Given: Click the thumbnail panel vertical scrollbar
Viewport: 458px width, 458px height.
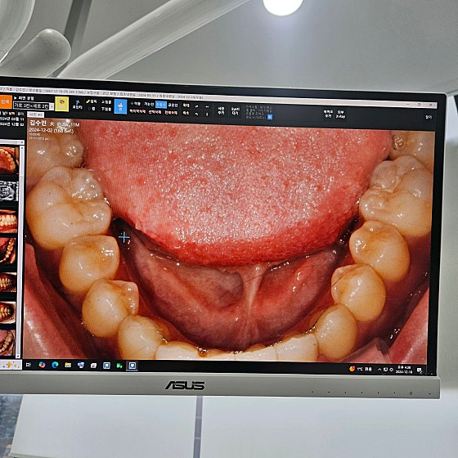Looking at the screenshot, I should tap(20, 251).
